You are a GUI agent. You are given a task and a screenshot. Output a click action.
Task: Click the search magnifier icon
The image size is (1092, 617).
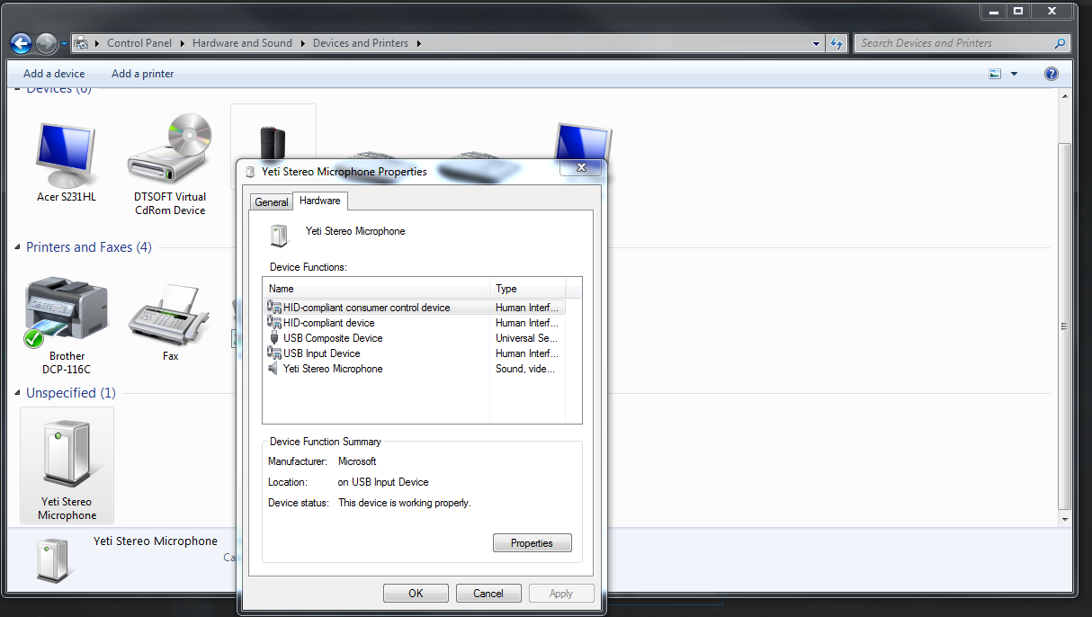click(1060, 43)
